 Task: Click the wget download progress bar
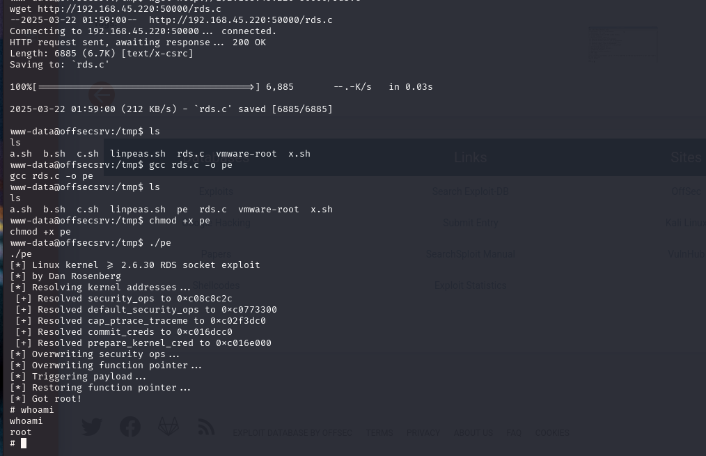tap(146, 87)
